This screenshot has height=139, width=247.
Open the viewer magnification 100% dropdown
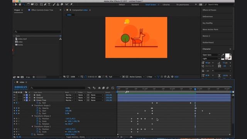pyautogui.click(x=75, y=77)
